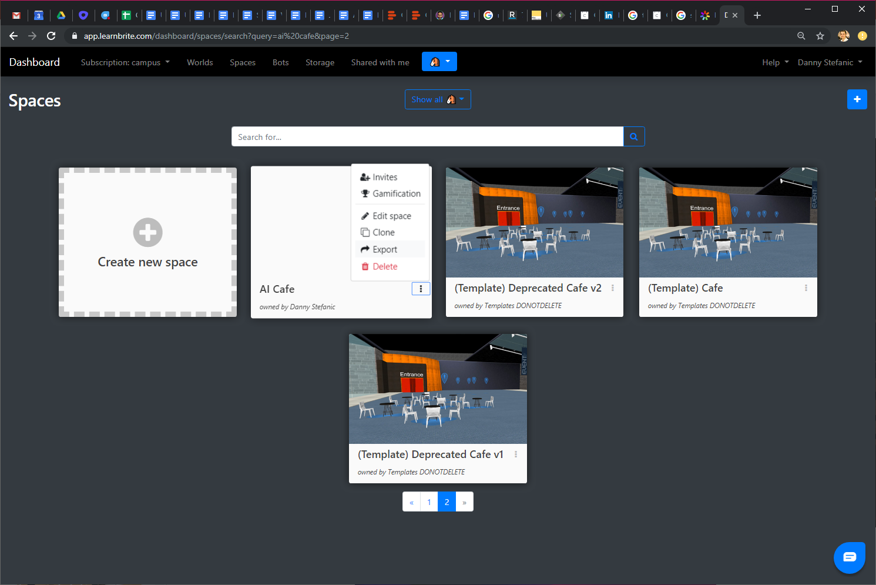Go to page 1 of results
Viewport: 876px width, 585px height.
click(x=429, y=502)
